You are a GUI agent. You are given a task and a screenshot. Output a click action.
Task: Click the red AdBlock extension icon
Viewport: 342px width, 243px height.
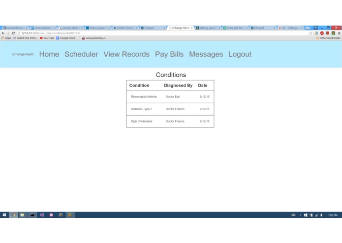[x=322, y=33]
